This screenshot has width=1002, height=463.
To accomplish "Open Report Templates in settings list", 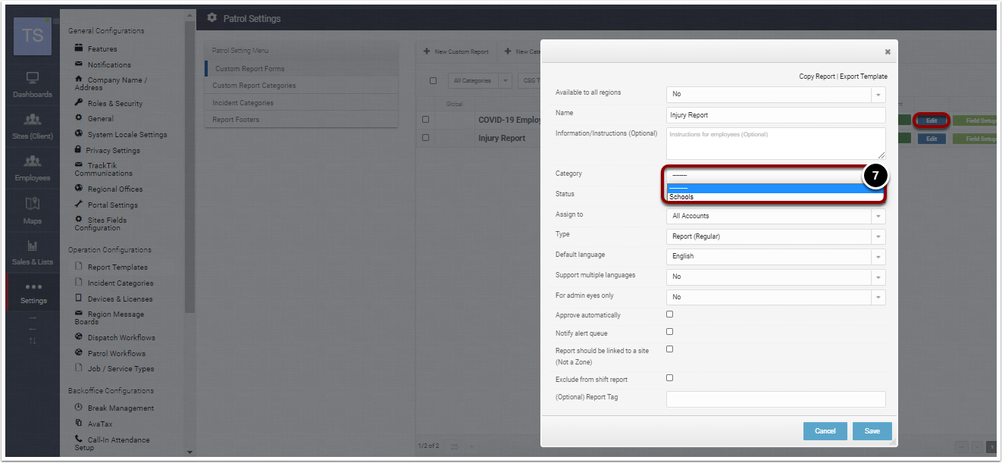I will 117,267.
